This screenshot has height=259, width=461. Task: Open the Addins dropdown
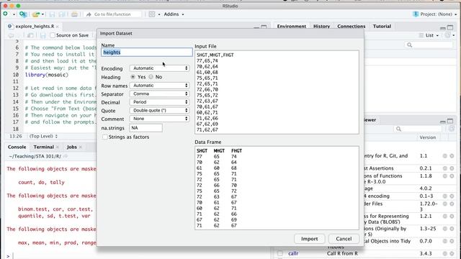click(174, 14)
